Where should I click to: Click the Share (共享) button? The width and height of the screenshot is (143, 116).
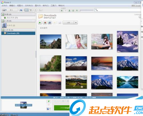tap(68, 23)
